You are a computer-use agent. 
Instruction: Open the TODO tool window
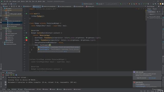coord(39,89)
